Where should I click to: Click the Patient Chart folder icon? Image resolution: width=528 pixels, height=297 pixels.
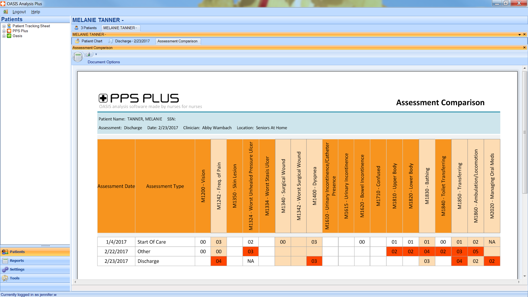pos(78,41)
